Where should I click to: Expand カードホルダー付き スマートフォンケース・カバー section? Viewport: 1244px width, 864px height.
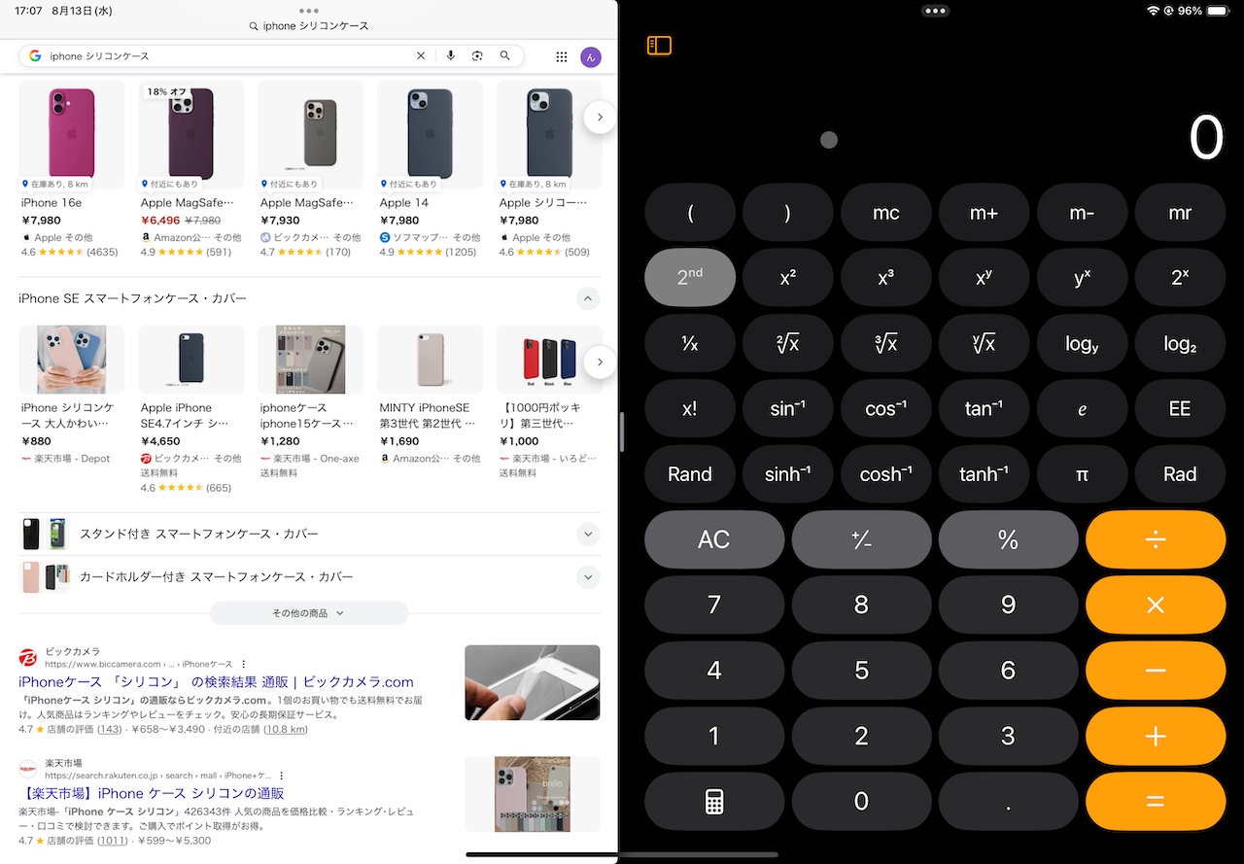pyautogui.click(x=588, y=576)
